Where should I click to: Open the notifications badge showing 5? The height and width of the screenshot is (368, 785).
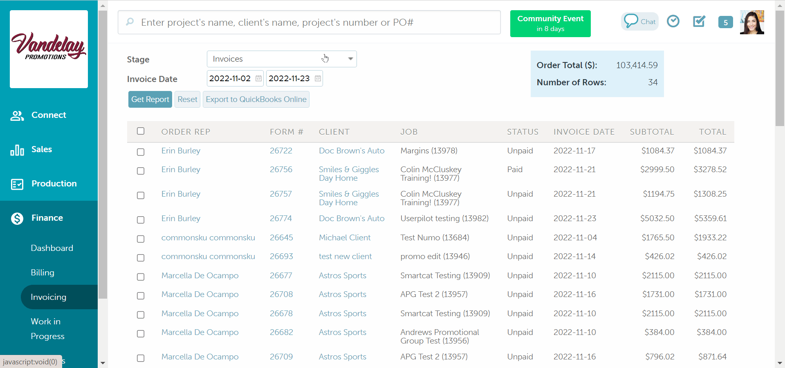(x=725, y=22)
